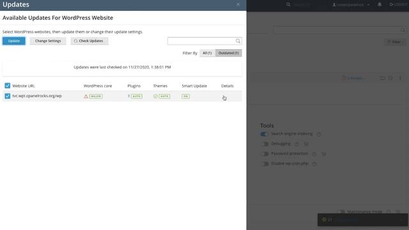Open the notifications bell
409x230 pixels.
(x=380, y=4)
